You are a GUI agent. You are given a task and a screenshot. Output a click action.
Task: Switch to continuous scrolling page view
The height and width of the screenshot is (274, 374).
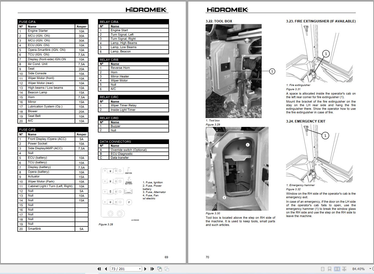tap(329, 269)
